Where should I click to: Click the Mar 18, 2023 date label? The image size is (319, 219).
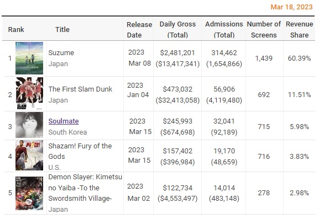[x=291, y=7]
